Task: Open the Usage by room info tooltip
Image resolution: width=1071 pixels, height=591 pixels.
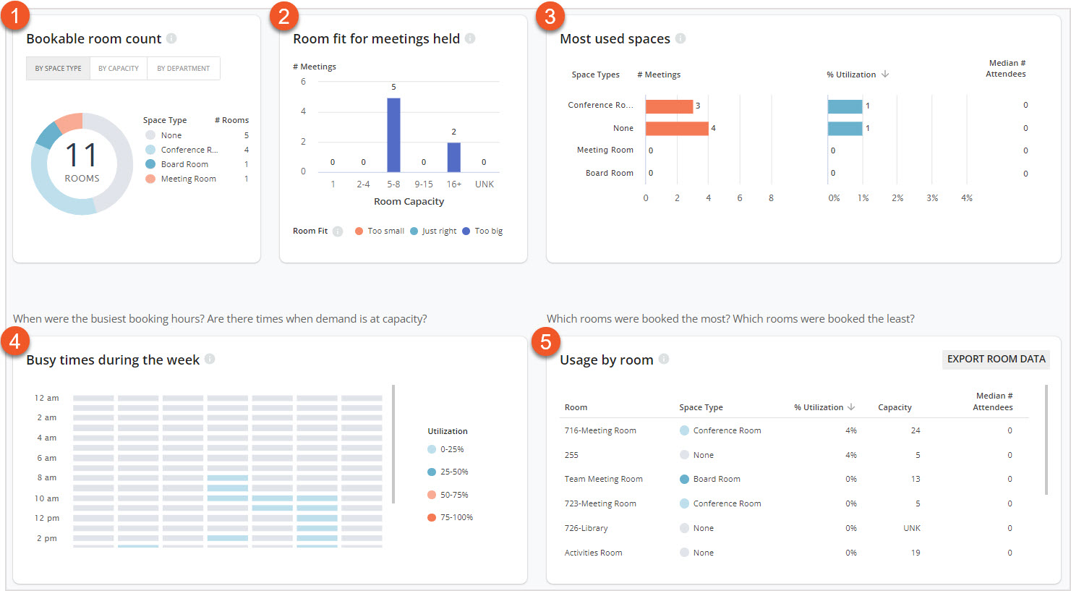Action: click(x=663, y=360)
